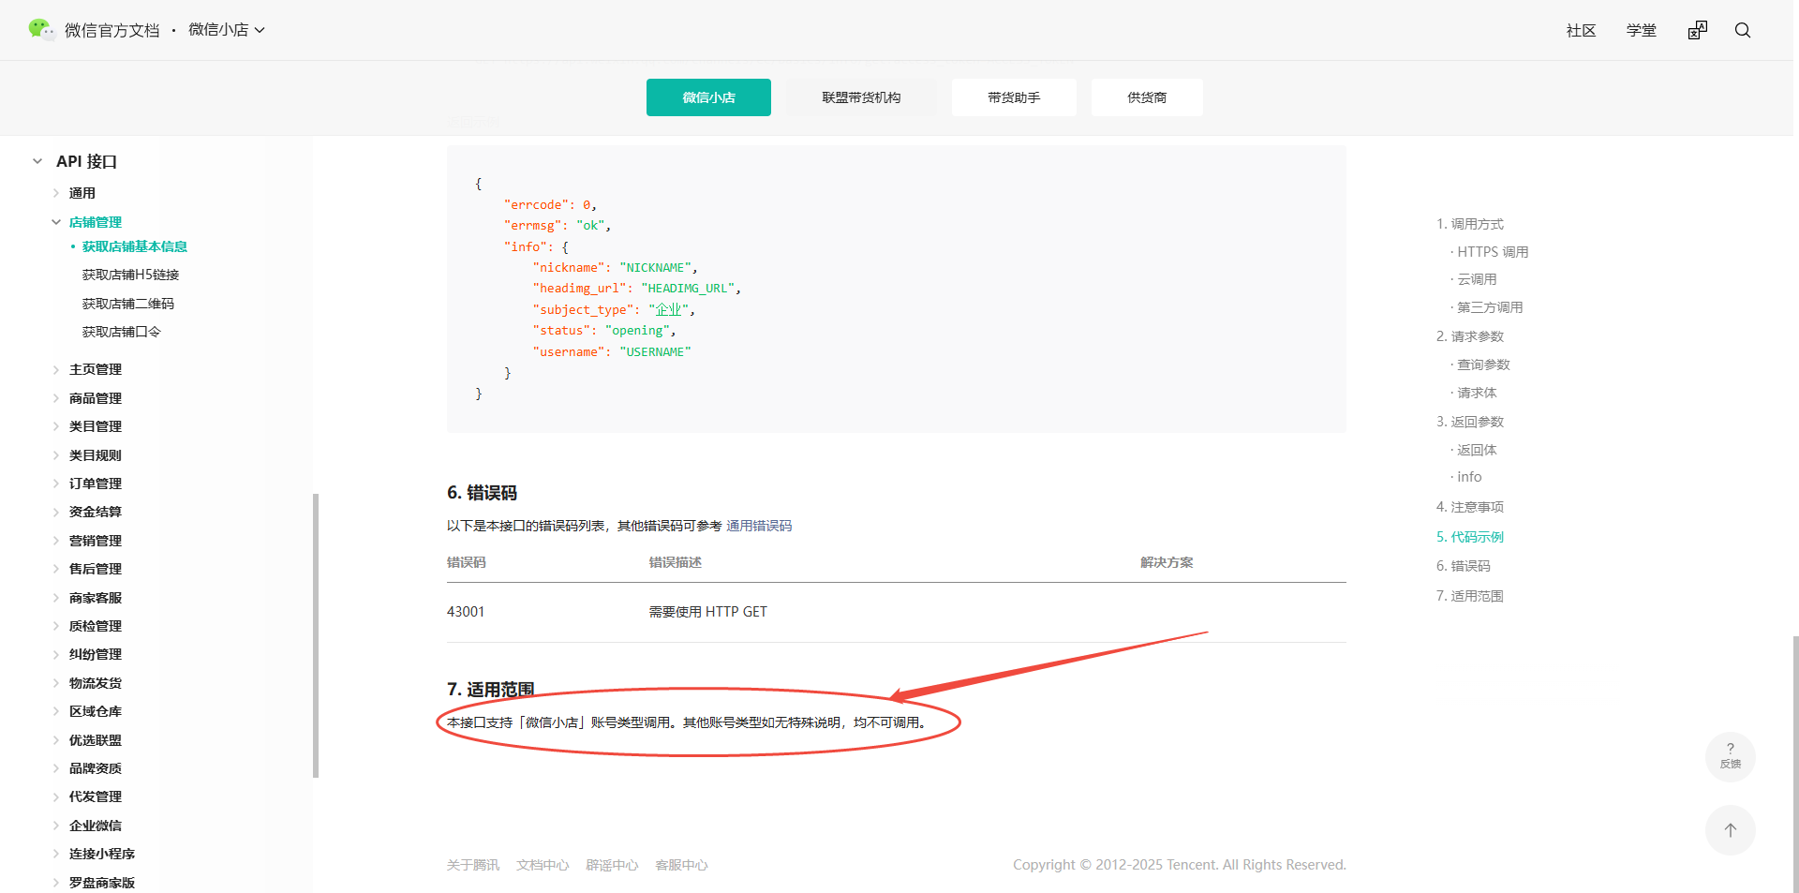Open the search magnifier icon
Viewport: 1799px width, 893px height.
(x=1743, y=30)
